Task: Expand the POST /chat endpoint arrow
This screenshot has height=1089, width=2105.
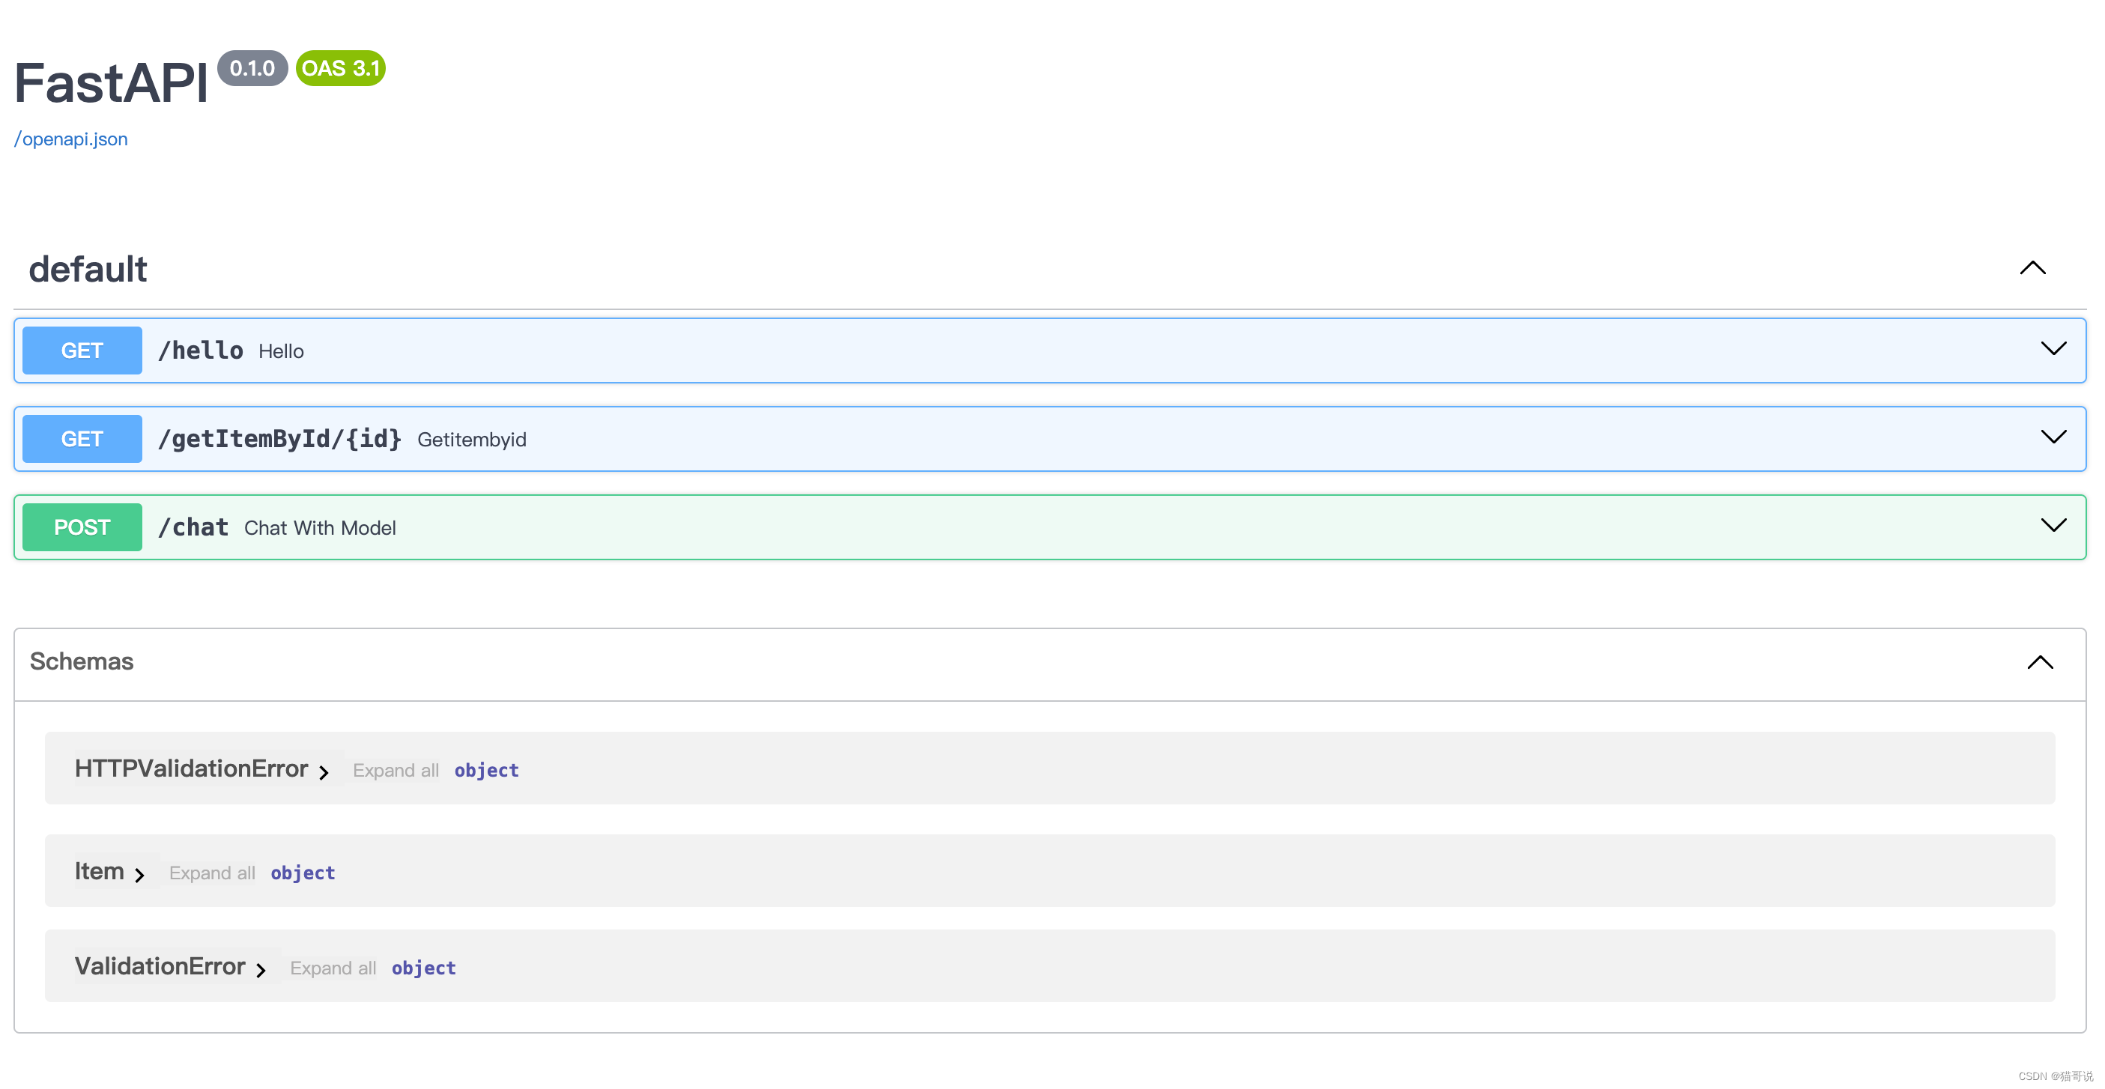Action: point(2053,526)
